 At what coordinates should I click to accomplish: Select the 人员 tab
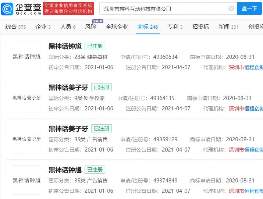click(x=68, y=27)
